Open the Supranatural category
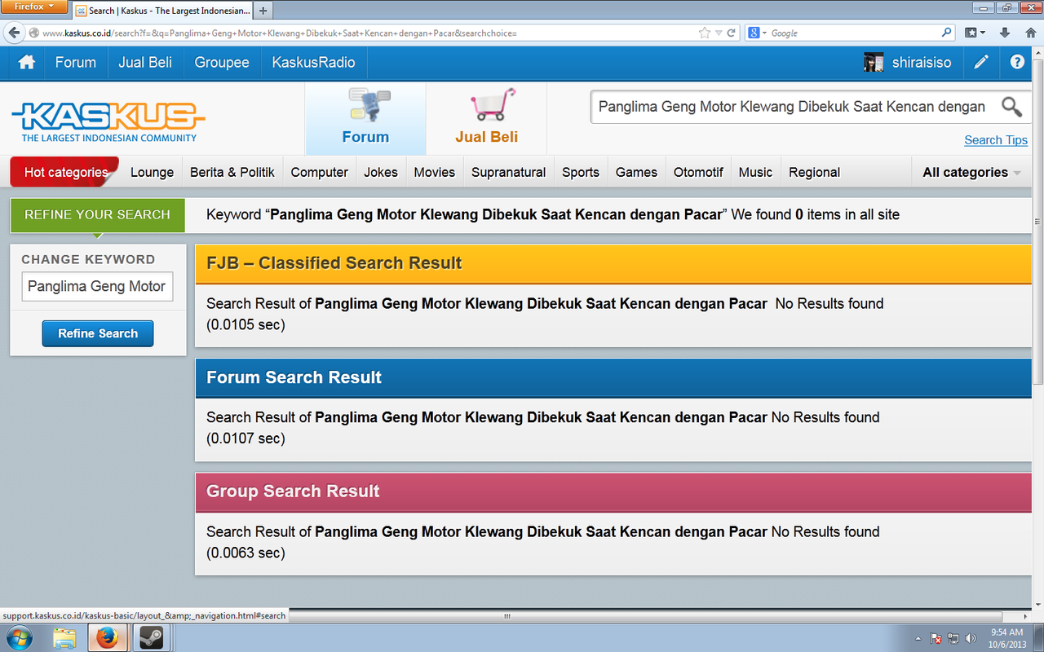Viewport: 1044px width, 652px height. pos(509,173)
